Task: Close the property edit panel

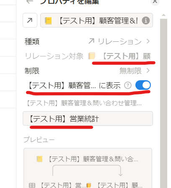Action: (x=155, y=2)
